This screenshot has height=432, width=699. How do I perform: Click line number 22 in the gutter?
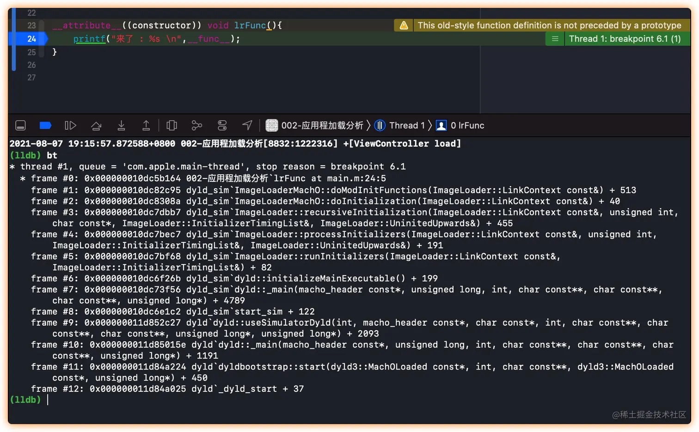pos(31,13)
